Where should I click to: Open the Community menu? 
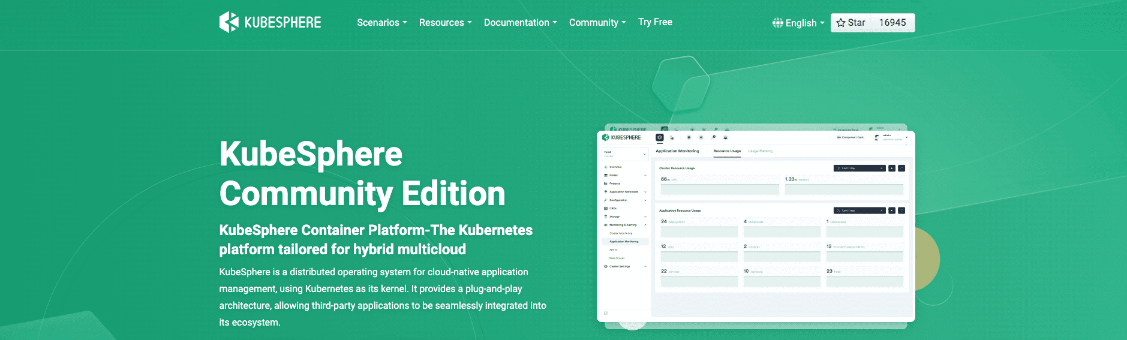597,23
